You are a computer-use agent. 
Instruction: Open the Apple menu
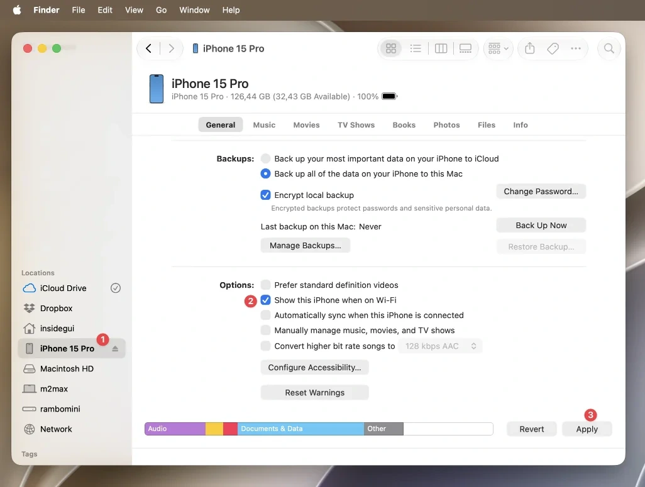17,10
